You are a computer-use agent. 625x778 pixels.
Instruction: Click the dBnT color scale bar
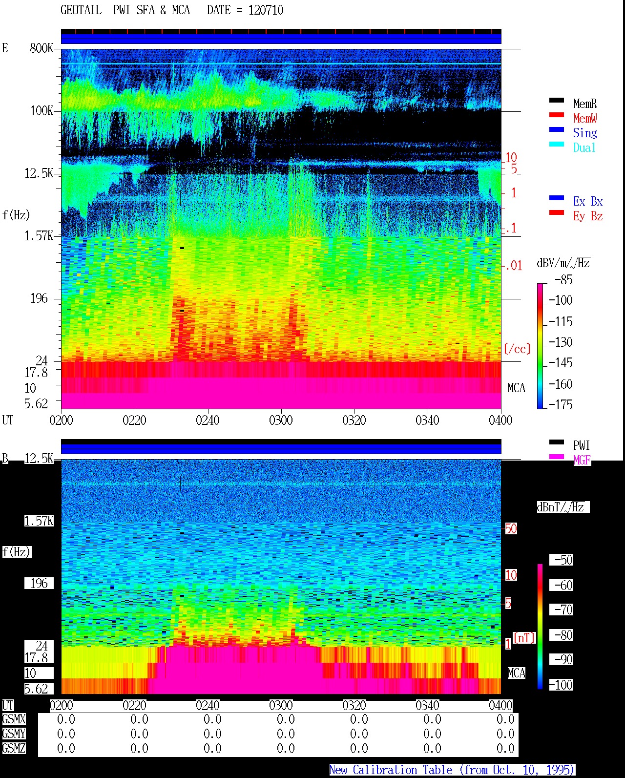pos(540,627)
